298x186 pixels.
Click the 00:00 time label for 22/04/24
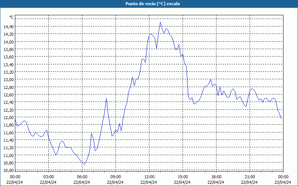(15, 177)
